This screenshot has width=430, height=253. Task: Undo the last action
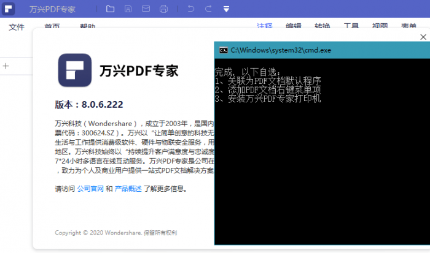click(191, 9)
